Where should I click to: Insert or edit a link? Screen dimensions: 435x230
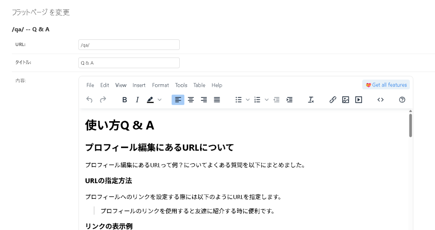point(333,100)
